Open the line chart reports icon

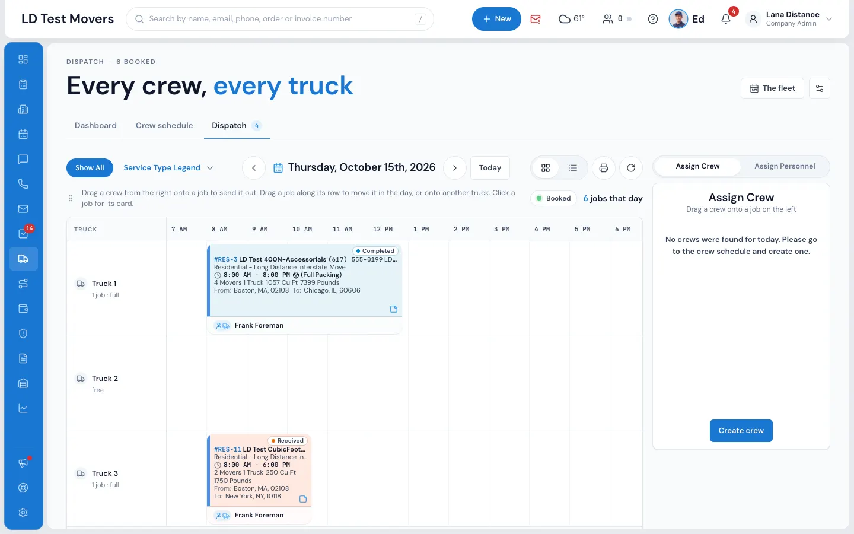(x=23, y=408)
